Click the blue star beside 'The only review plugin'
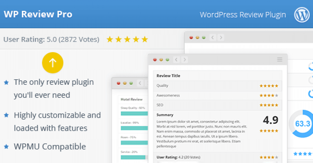The image size is (313, 163). click(7, 82)
